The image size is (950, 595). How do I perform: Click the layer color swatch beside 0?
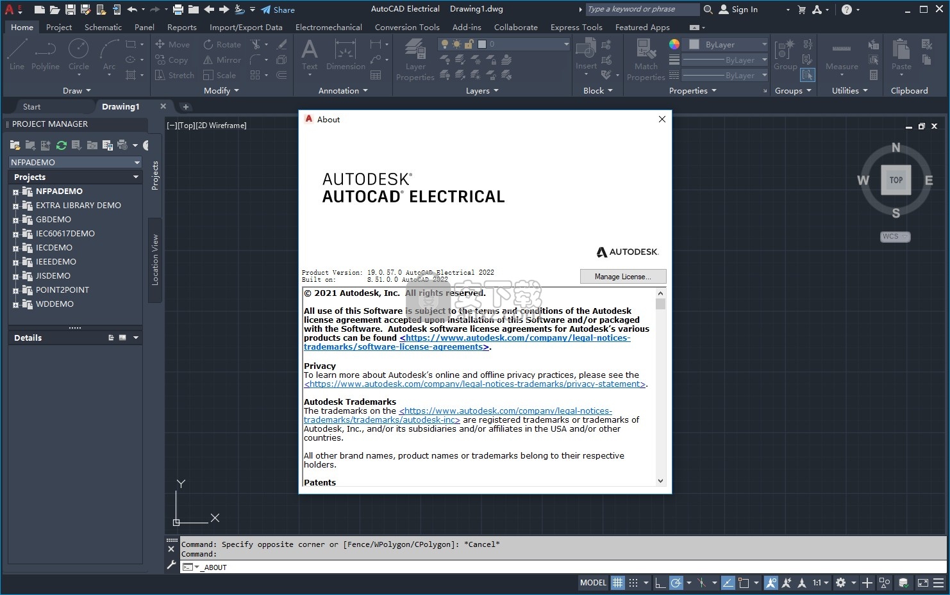(482, 44)
